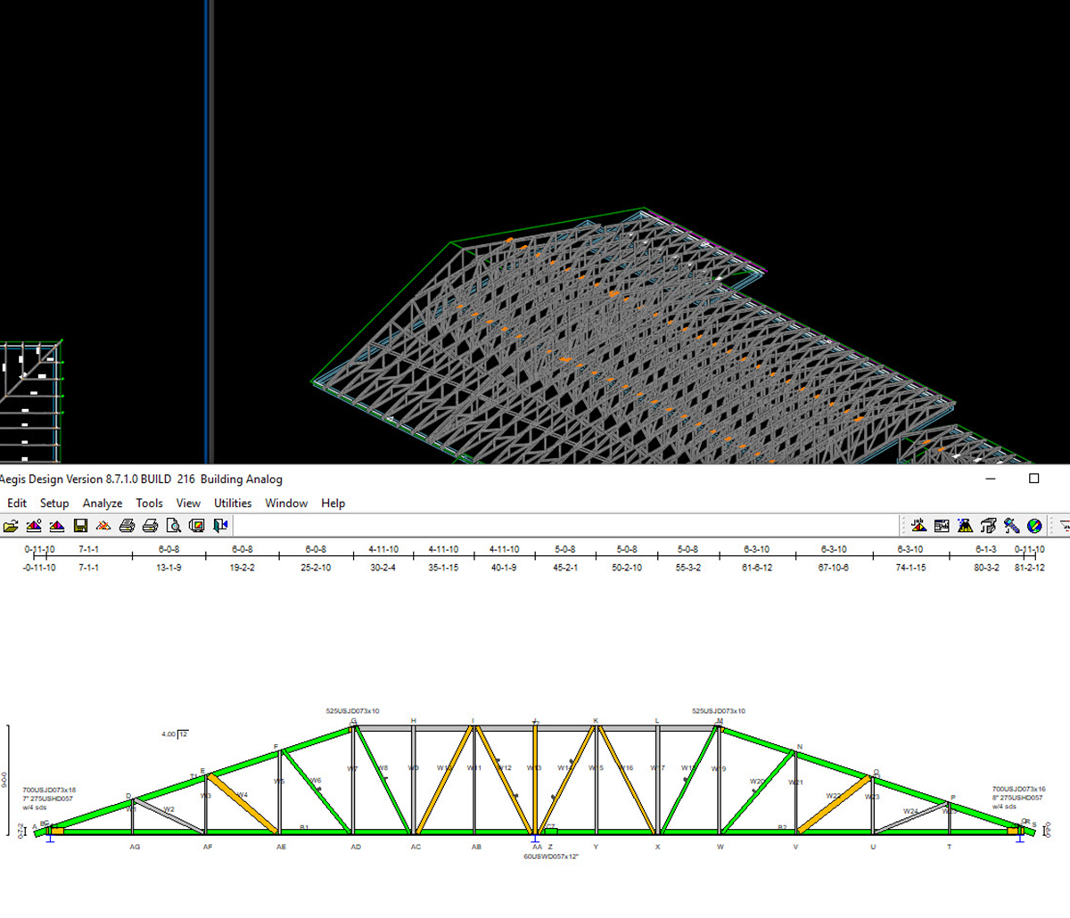
Task: Click the hammer tools icon
Action: pyautogui.click(x=1011, y=525)
